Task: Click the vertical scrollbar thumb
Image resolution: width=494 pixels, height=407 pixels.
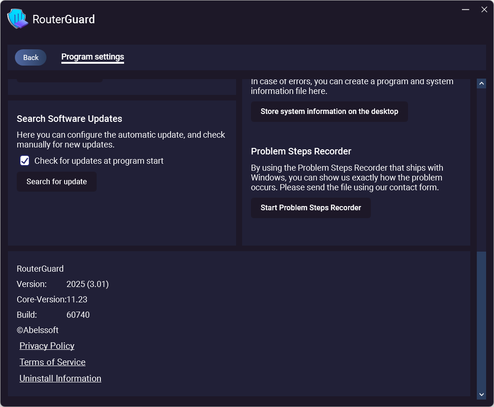Action: 481,320
